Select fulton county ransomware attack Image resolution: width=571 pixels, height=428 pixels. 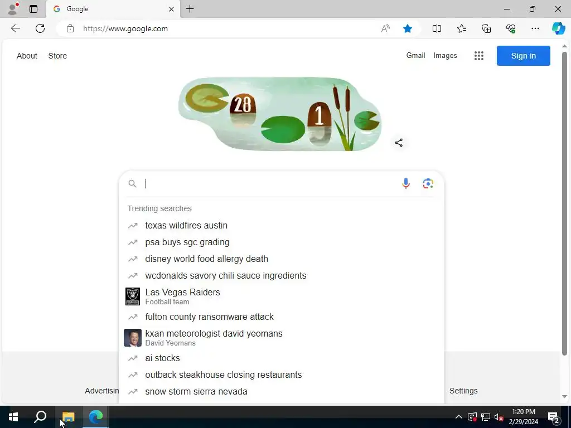281,317
